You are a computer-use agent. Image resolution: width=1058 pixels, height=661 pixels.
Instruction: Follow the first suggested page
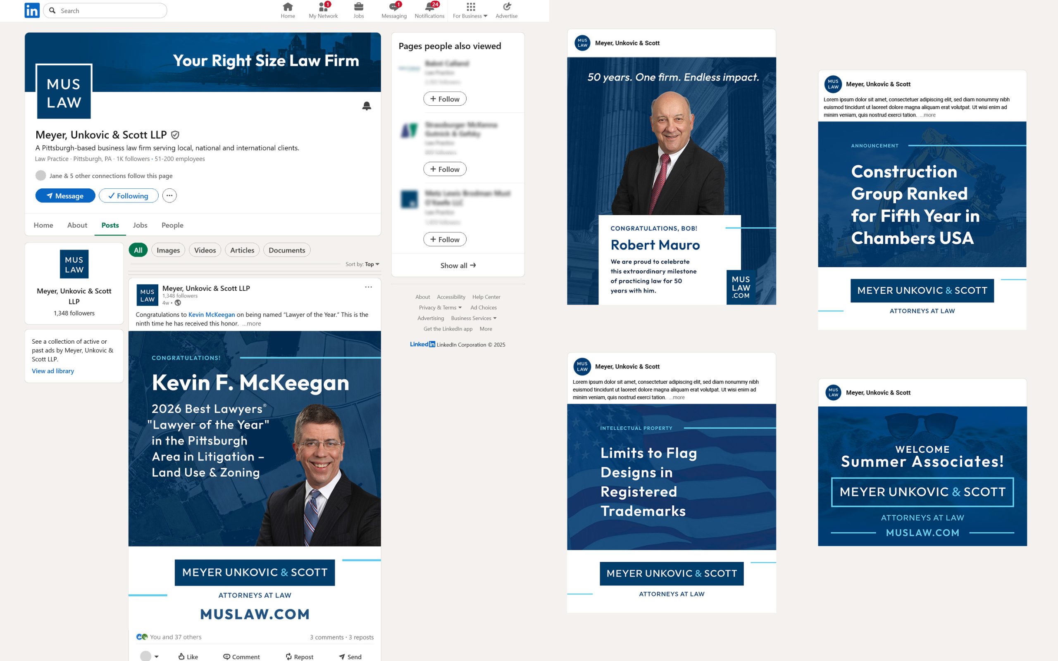pyautogui.click(x=445, y=99)
